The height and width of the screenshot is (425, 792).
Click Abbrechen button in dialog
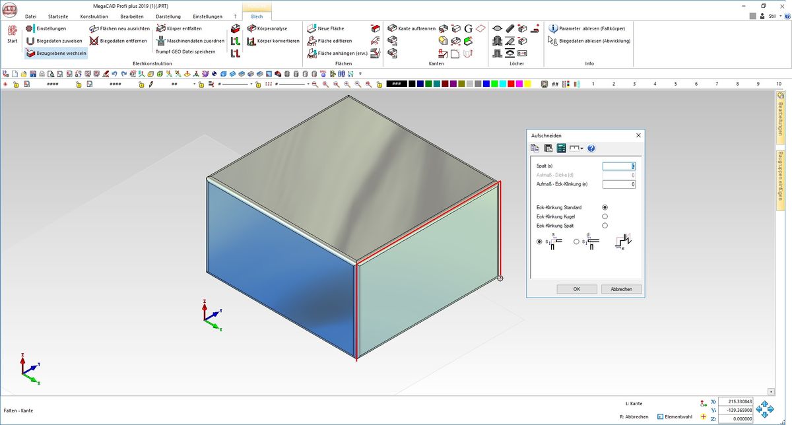tap(621, 289)
